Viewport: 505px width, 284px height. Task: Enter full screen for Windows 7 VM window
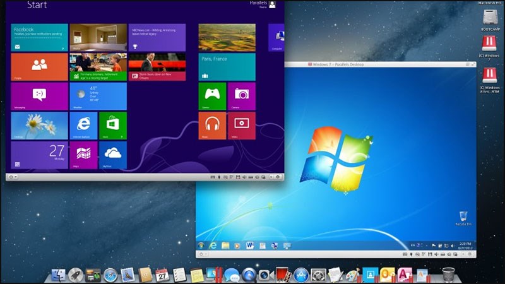(473, 64)
